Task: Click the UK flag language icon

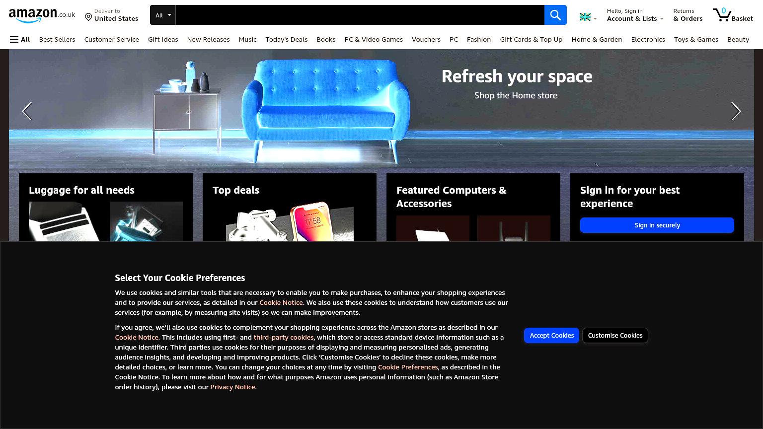Action: (588, 17)
